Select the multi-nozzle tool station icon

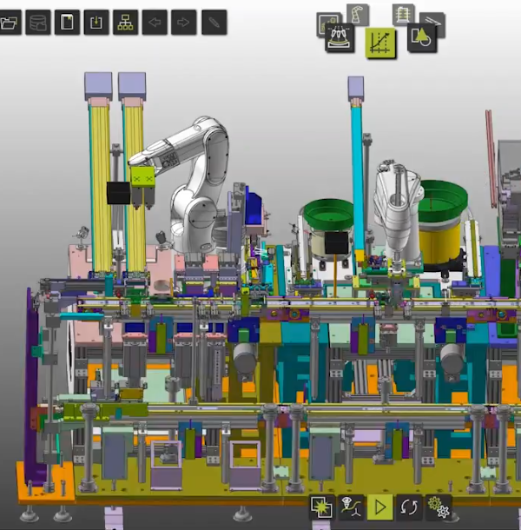click(x=340, y=38)
